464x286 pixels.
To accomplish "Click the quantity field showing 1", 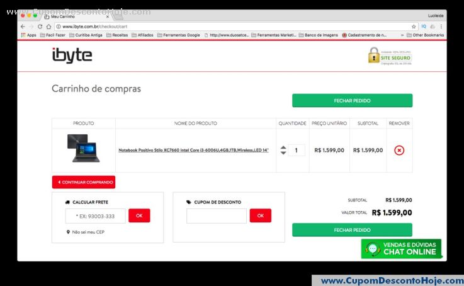I will pyautogui.click(x=296, y=150).
